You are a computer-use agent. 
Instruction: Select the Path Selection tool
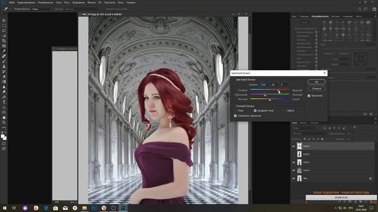4,107
